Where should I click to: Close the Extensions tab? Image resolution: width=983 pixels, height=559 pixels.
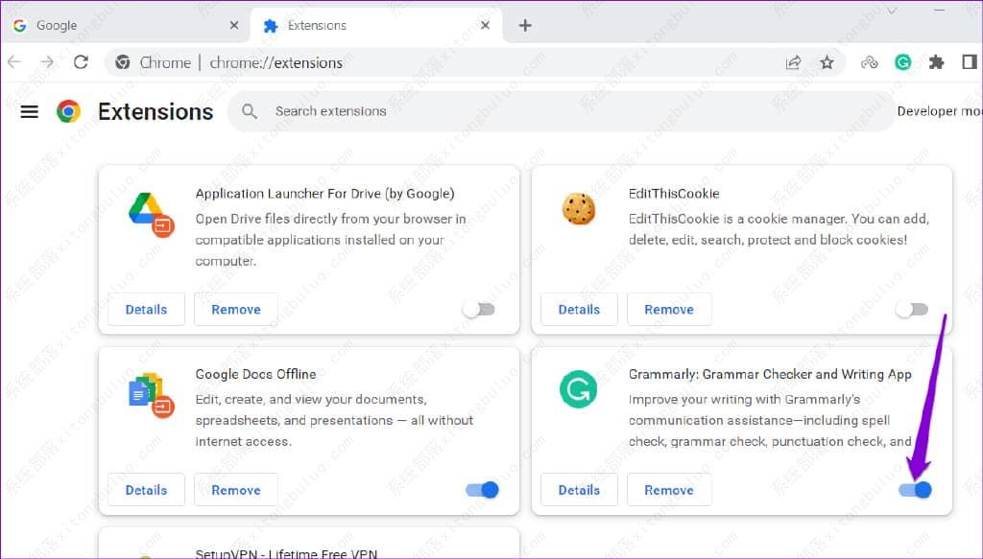pyautogui.click(x=485, y=25)
